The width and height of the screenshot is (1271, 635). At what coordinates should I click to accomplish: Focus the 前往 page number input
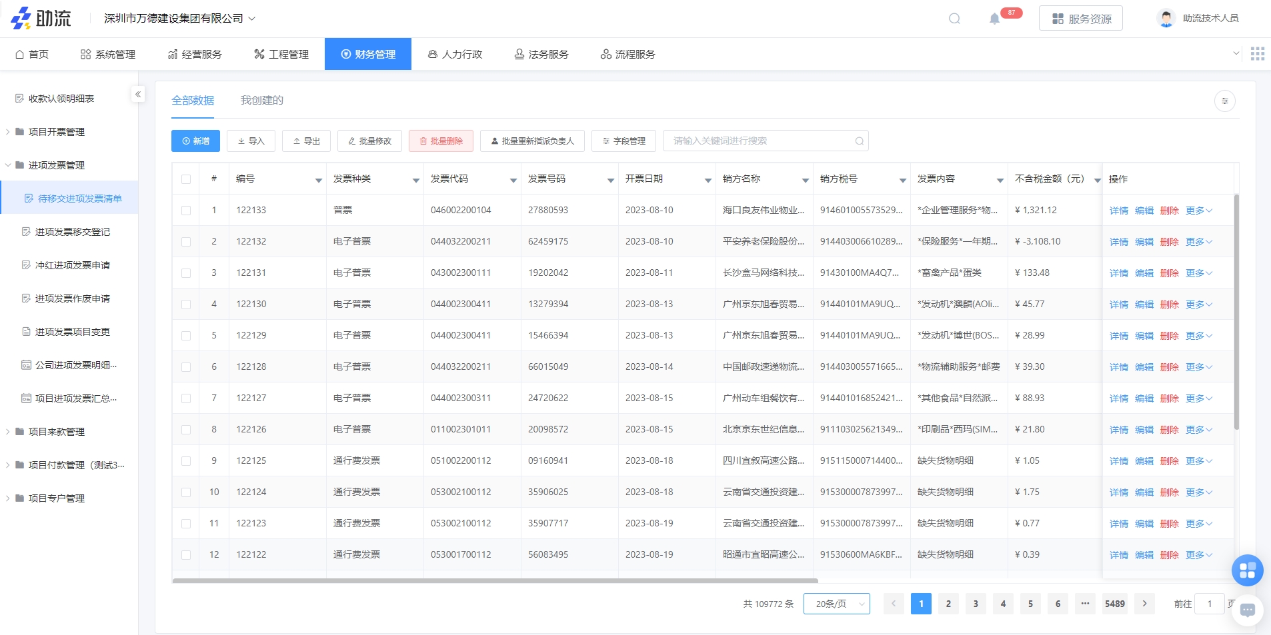1209,604
